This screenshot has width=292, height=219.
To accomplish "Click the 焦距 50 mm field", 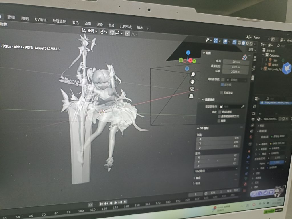I will coord(236,62).
